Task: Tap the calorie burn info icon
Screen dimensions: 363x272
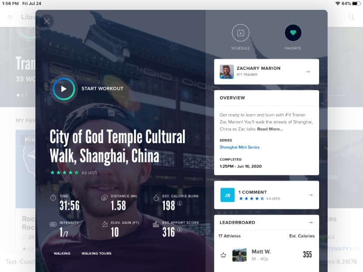Action: [180, 203]
